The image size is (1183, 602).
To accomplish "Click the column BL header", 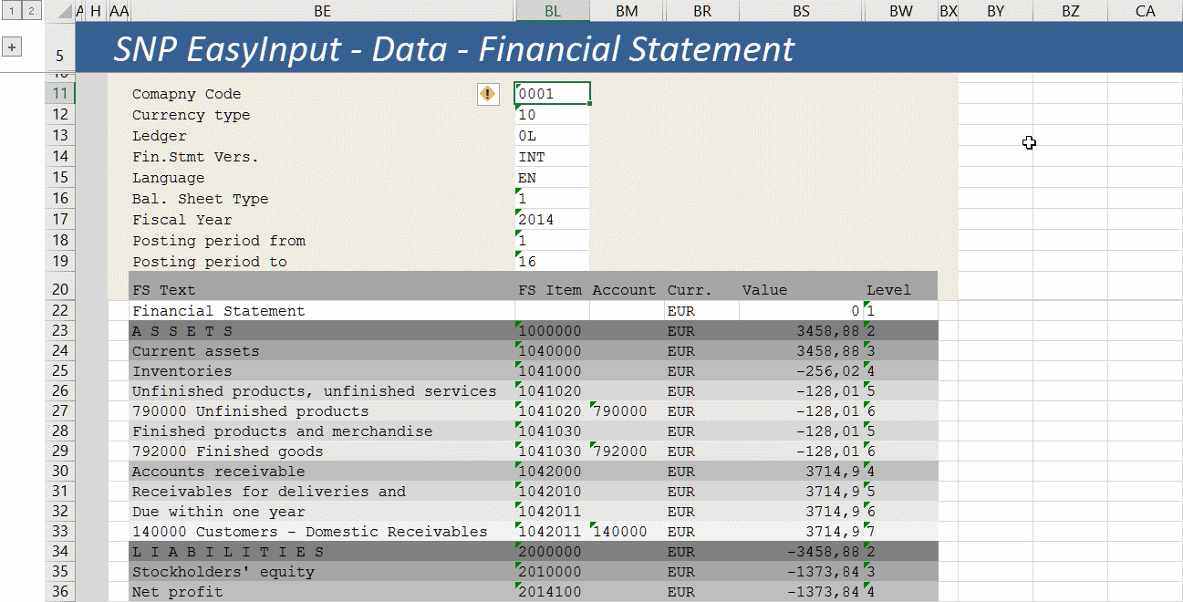I will [553, 10].
